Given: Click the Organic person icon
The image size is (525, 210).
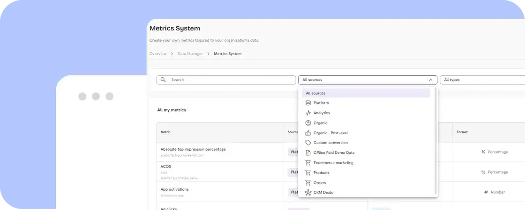Looking at the screenshot, I should tap(308, 123).
